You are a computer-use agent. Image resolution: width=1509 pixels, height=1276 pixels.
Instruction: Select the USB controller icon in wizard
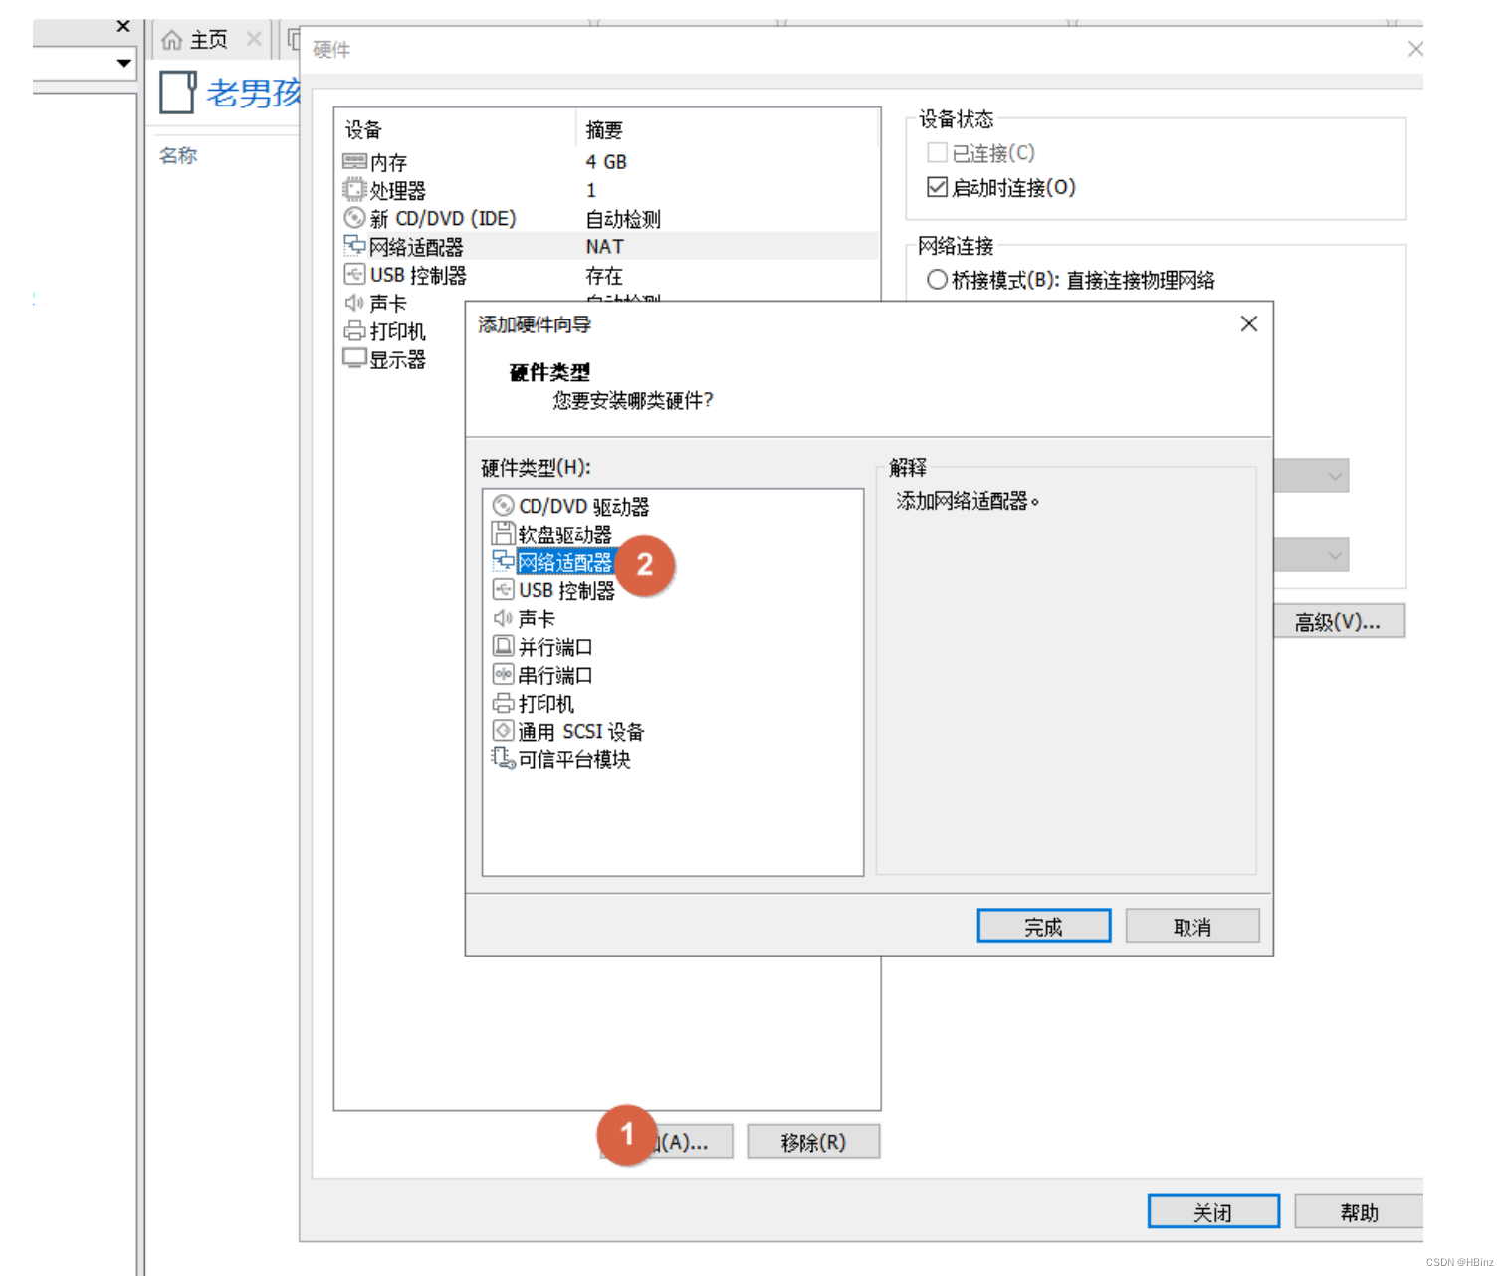tap(504, 589)
